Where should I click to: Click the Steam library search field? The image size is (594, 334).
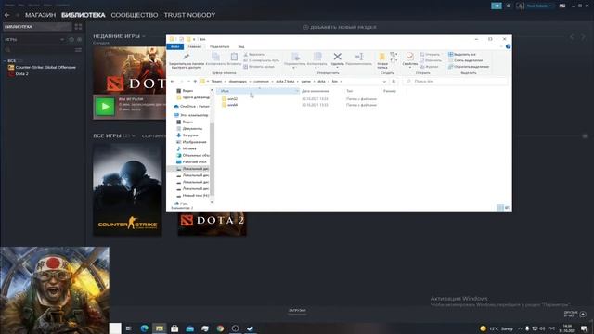39,49
